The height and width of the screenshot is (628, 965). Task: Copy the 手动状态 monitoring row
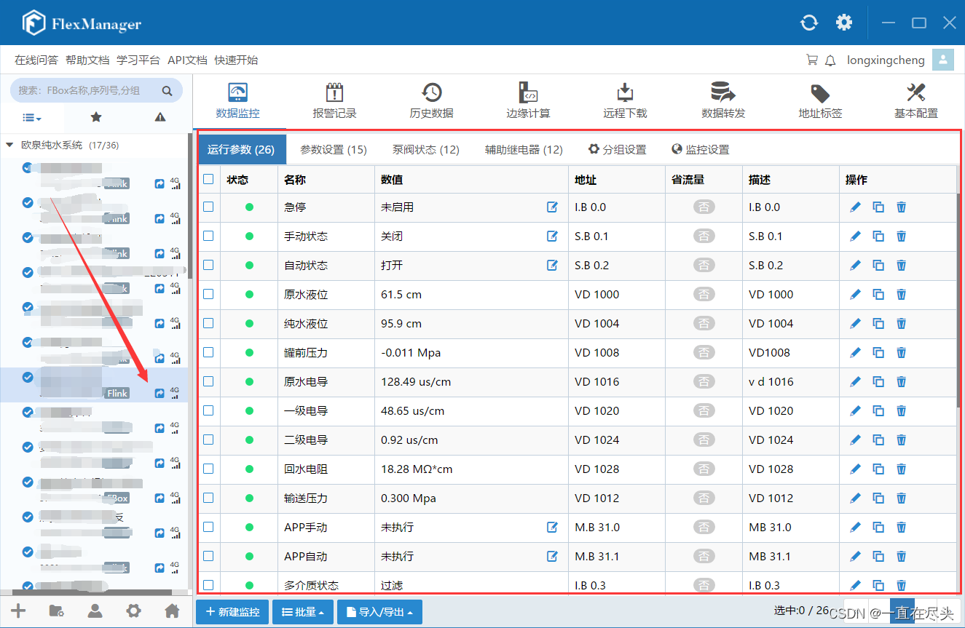pos(878,237)
